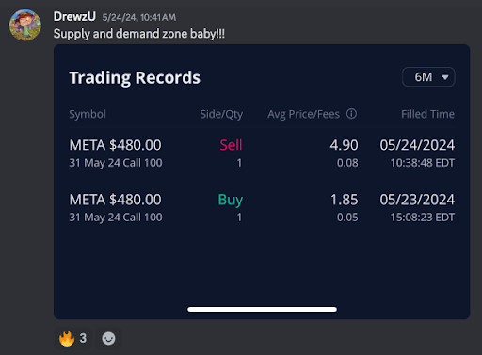Click the dropdown arrow next to 6M

[x=445, y=77]
